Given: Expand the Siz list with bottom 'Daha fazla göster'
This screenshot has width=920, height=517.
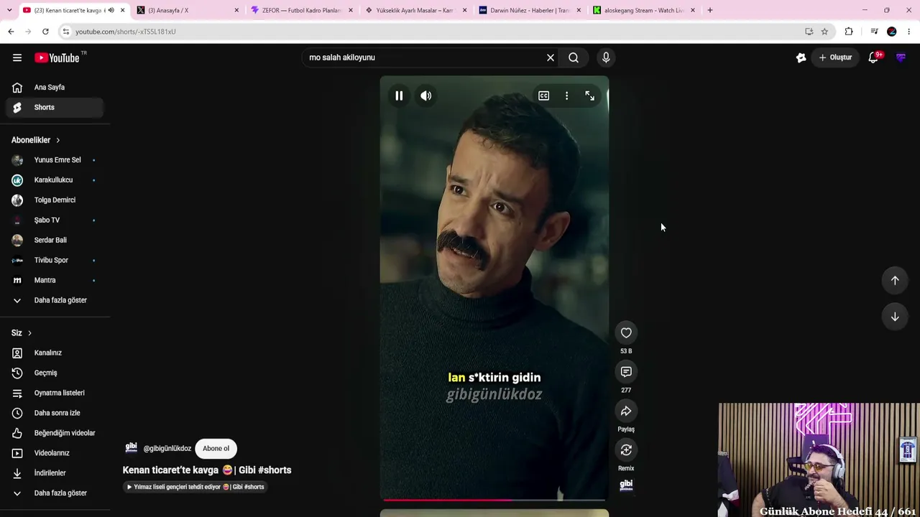Looking at the screenshot, I should (55, 493).
